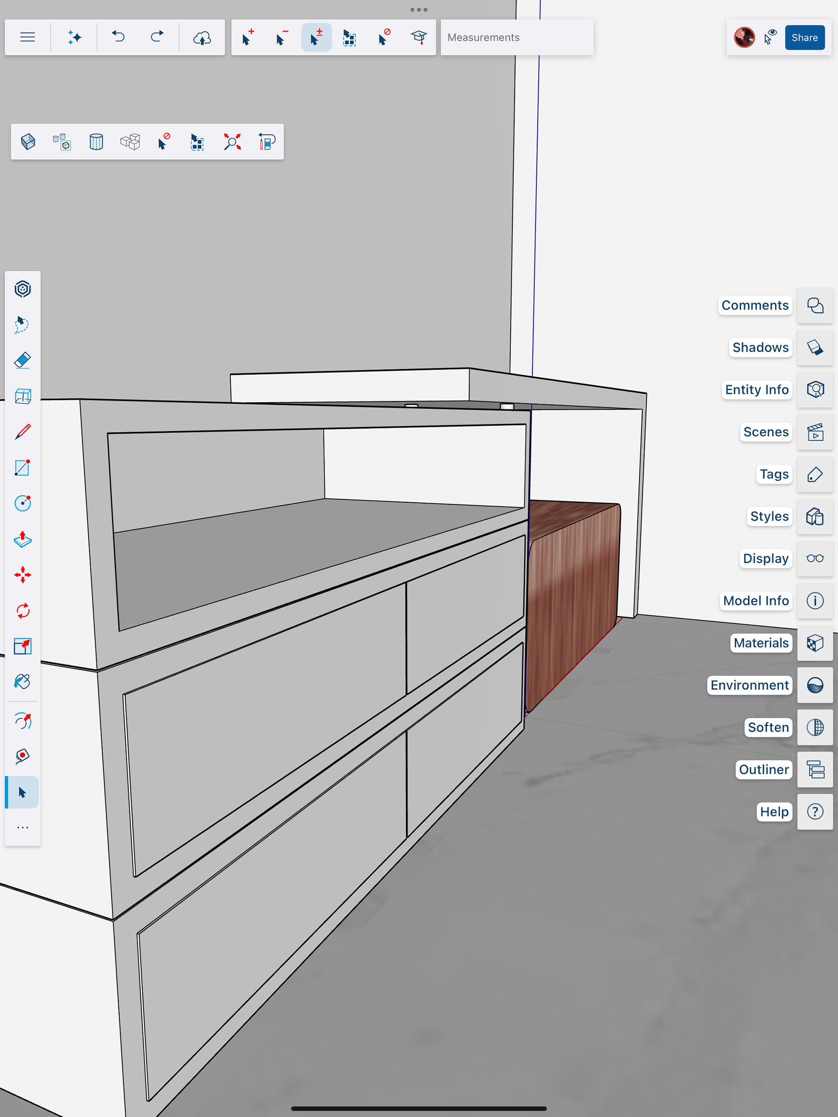Open the Outliner panel
Screen dimensions: 838x1117
click(815, 770)
